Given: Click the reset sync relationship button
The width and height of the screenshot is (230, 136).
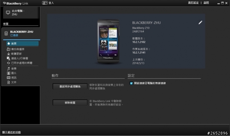Looking at the screenshot, I should click(x=70, y=86).
